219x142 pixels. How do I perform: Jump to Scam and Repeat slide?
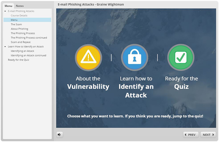[x=21, y=42]
